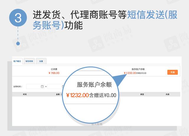
Task: Click the start date input for 业务时间
Action: (x=35, y=87)
